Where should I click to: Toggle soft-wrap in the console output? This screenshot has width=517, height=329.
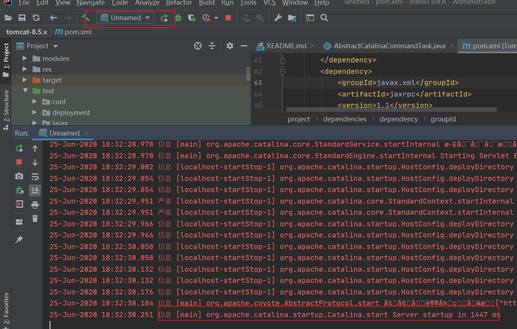(x=35, y=177)
